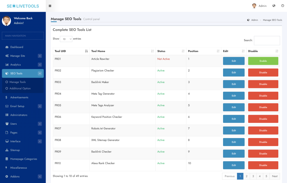Click the Previous pagination button

click(230, 176)
